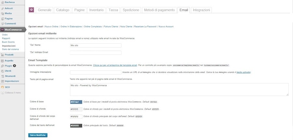This screenshot has height=140, width=293.
Task: Click the email template preview link
Action: [115, 65]
